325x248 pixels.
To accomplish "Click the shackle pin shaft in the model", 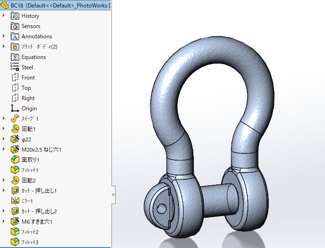I will 215,201.
